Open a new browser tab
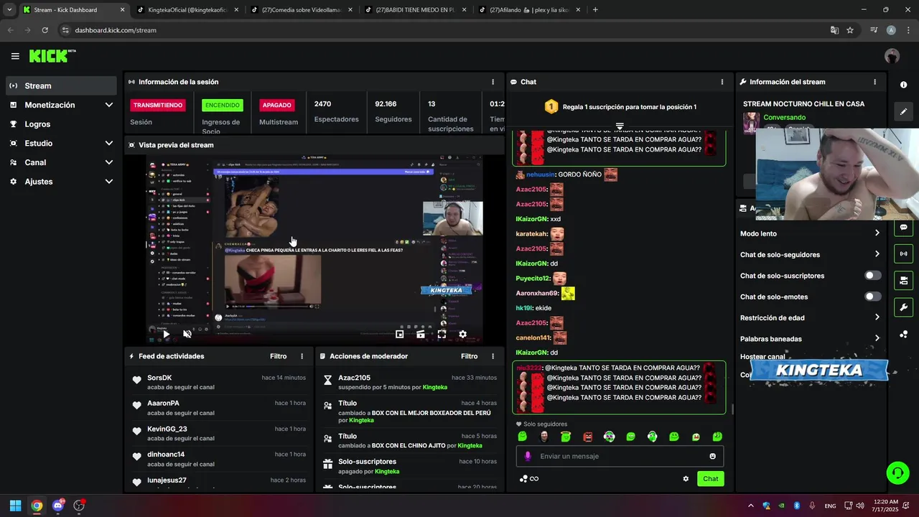Viewport: 919px width, 517px height. tap(595, 10)
